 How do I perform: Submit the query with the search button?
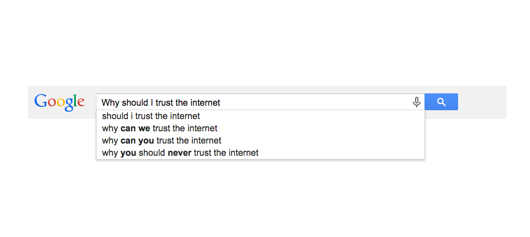(x=441, y=102)
